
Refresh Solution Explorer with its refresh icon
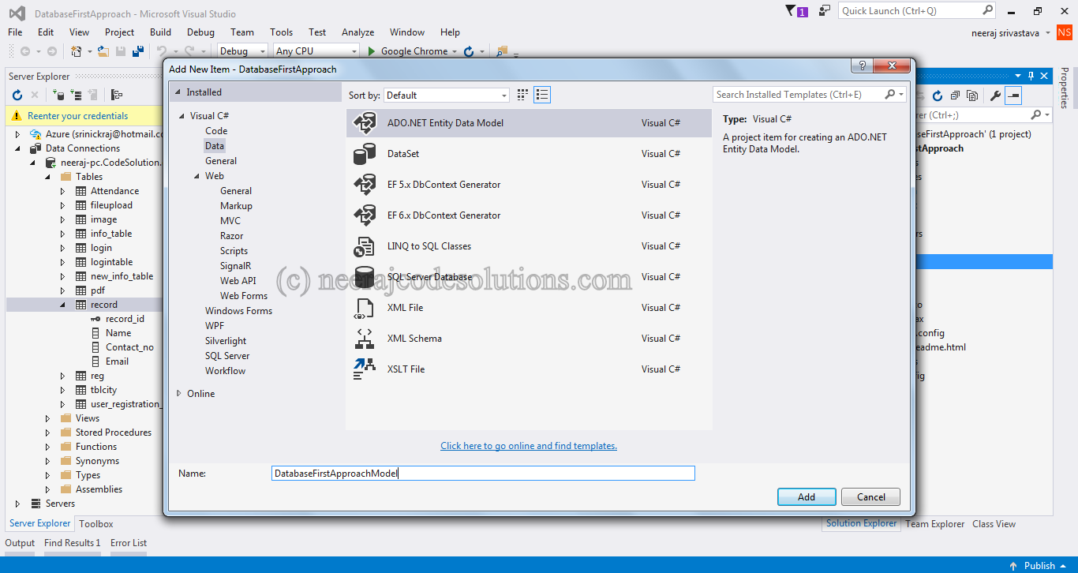coord(938,95)
